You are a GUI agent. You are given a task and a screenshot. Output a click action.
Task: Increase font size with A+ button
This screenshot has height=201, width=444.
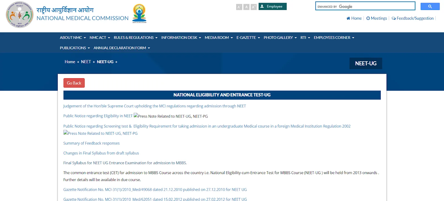click(254, 7)
